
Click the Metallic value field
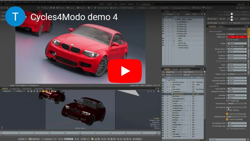tap(237, 44)
